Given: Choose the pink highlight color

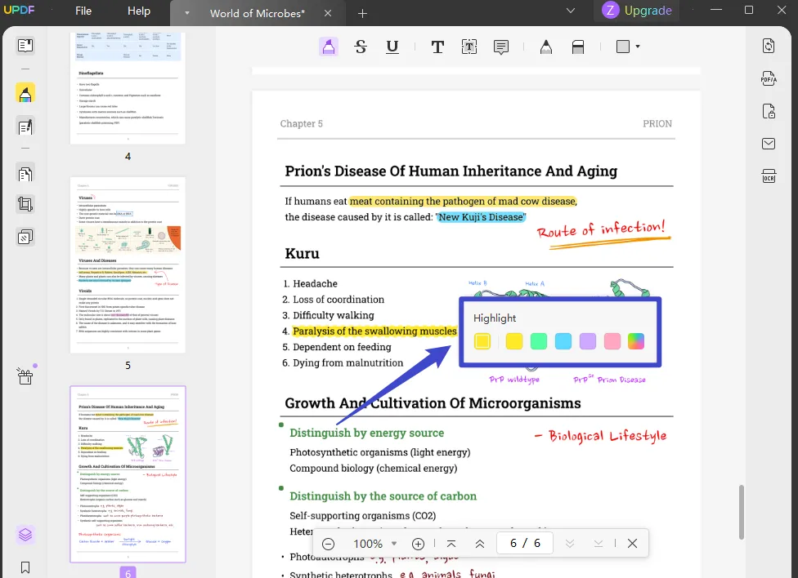Looking at the screenshot, I should (x=612, y=341).
